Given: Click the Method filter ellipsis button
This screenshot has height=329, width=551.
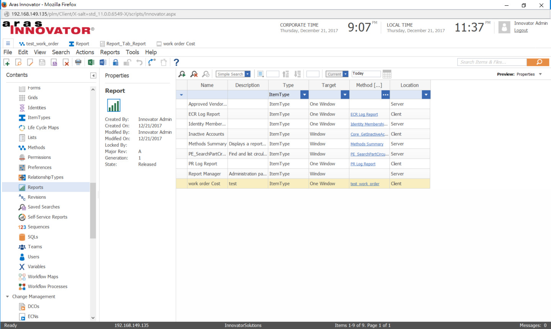Looking at the screenshot, I should click(385, 94).
